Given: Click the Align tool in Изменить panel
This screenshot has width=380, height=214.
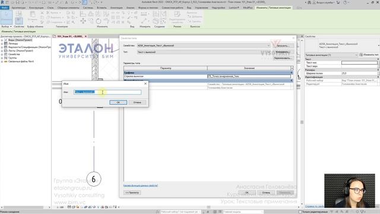Looking at the screenshot, I should (x=83, y=14).
